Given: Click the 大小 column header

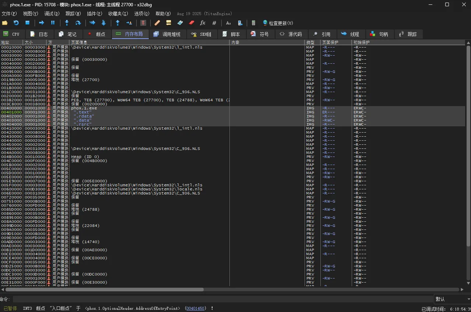Looking at the screenshot, I should coord(35,42).
